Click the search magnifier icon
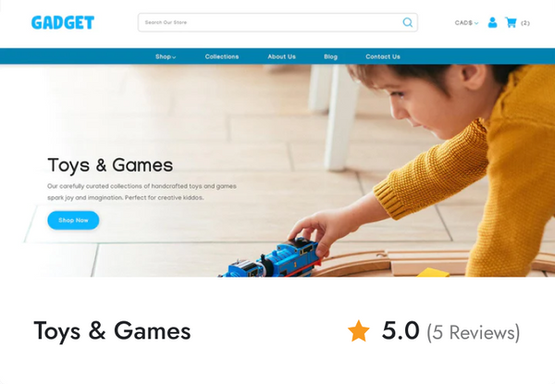The image size is (555, 384). coord(407,22)
